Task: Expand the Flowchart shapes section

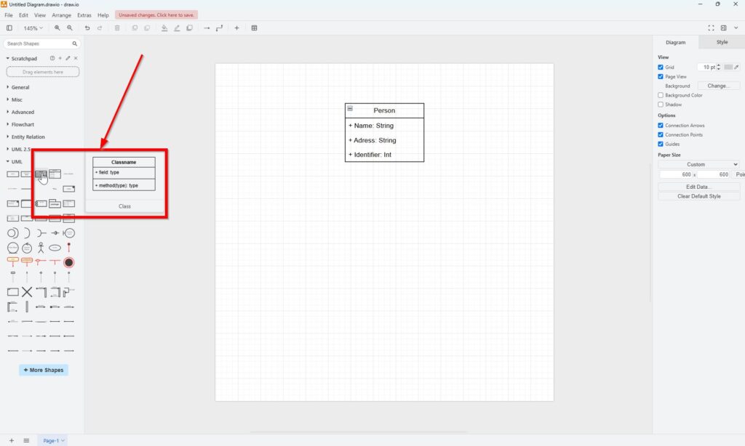Action: [23, 125]
